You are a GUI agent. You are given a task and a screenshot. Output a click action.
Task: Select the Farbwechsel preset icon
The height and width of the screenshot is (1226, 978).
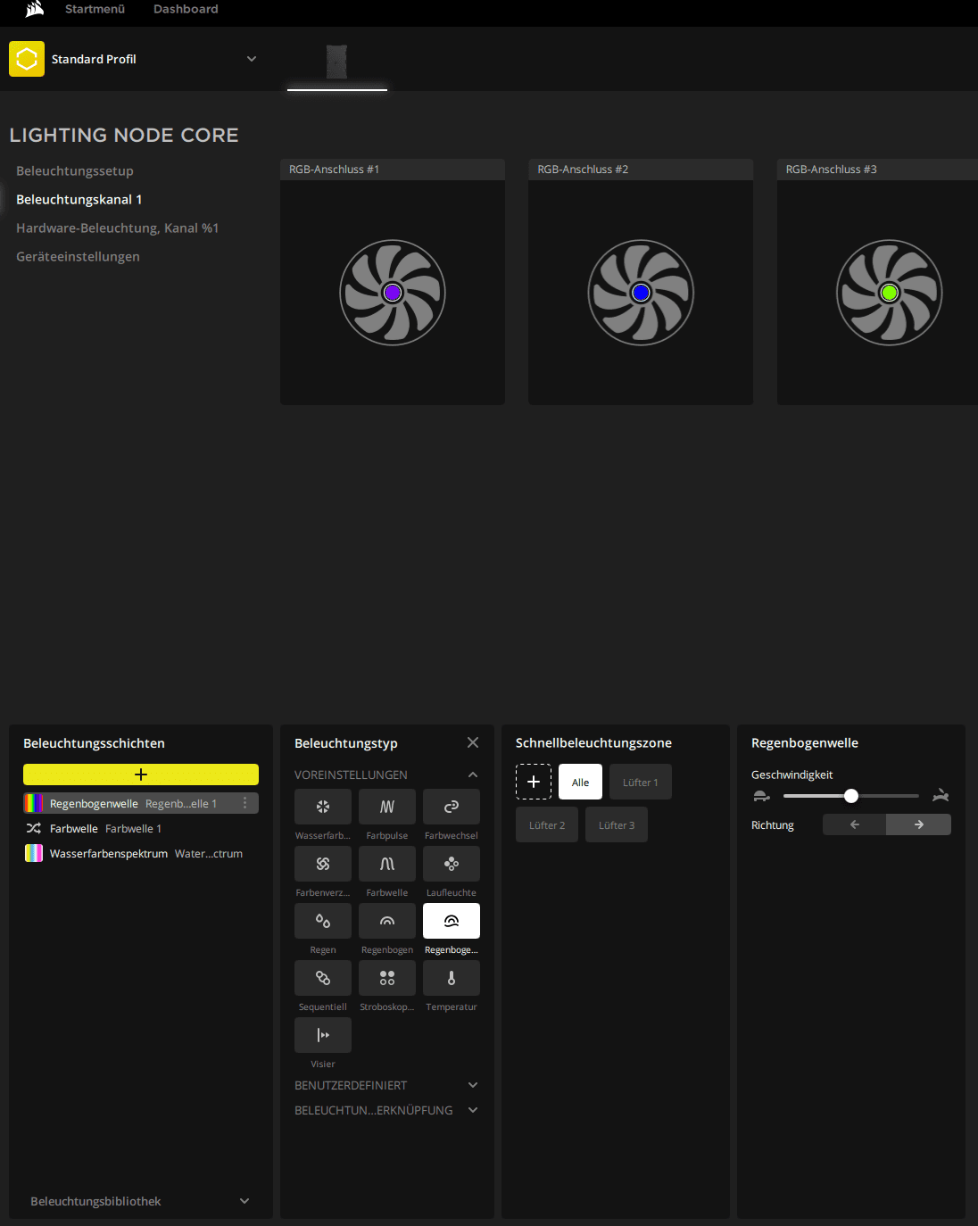point(452,807)
